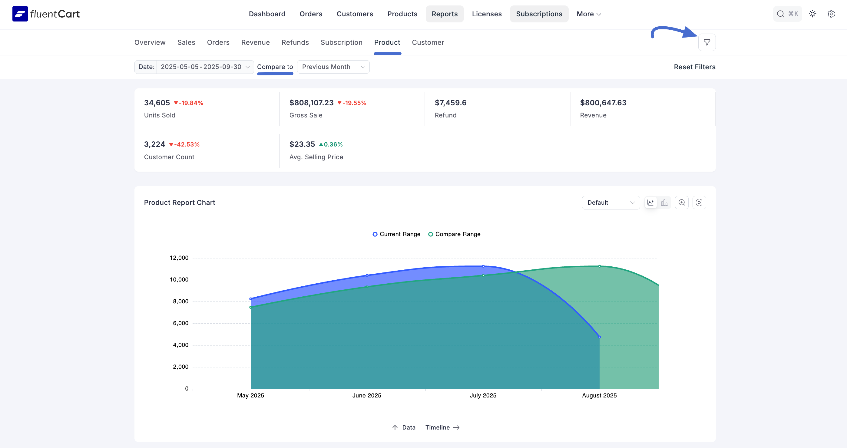Click the chart screenshot capture icon
The width and height of the screenshot is (847, 448).
pyautogui.click(x=699, y=203)
